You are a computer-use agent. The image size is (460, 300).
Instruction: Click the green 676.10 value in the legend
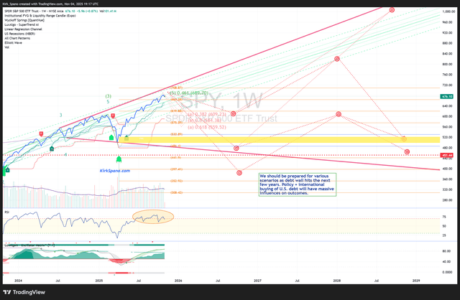point(70,11)
